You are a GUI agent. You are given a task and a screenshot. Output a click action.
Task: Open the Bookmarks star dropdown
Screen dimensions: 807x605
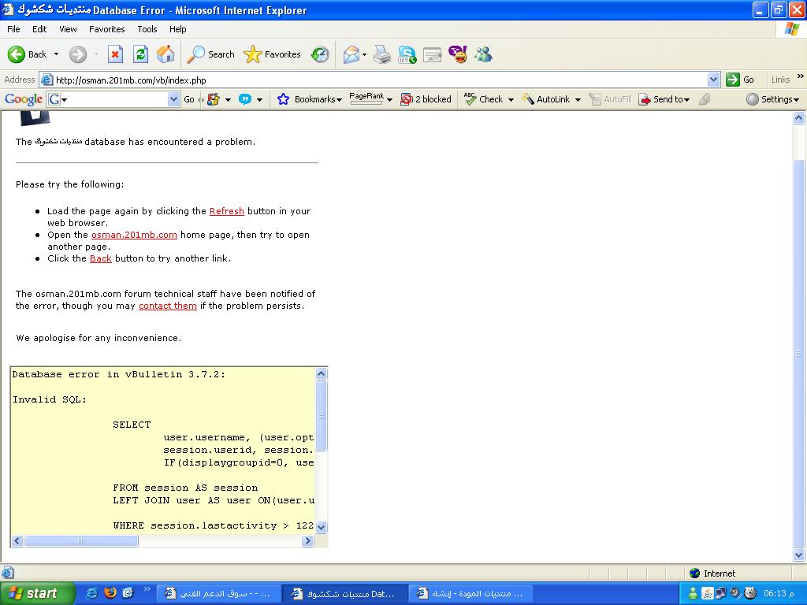pyautogui.click(x=309, y=99)
